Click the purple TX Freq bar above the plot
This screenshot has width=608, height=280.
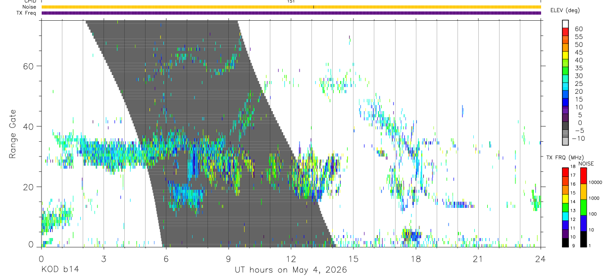tap(291, 13)
